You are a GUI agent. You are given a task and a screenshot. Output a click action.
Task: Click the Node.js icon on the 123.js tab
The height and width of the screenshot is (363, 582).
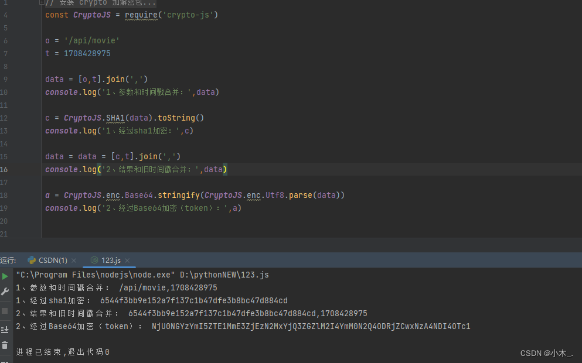pos(94,259)
